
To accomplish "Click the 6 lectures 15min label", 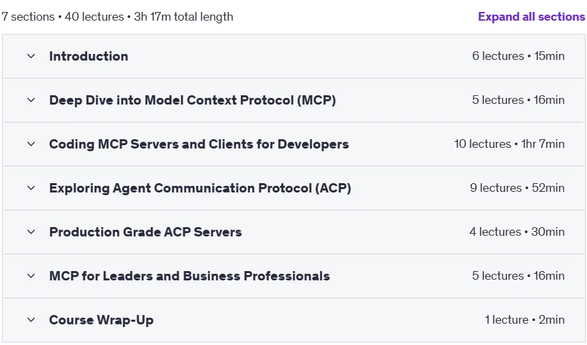I will tap(518, 56).
